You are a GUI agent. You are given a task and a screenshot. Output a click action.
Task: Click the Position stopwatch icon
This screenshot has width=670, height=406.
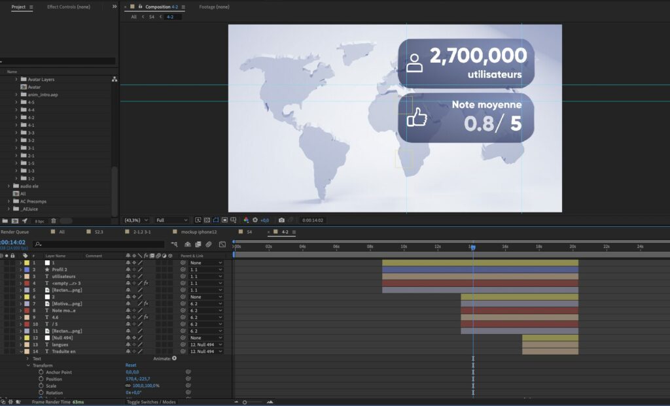pyautogui.click(x=41, y=379)
